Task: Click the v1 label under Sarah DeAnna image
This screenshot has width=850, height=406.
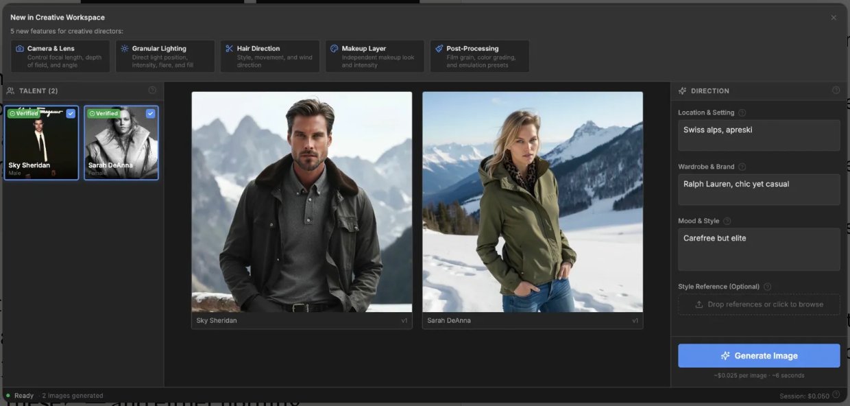Action: pos(635,321)
